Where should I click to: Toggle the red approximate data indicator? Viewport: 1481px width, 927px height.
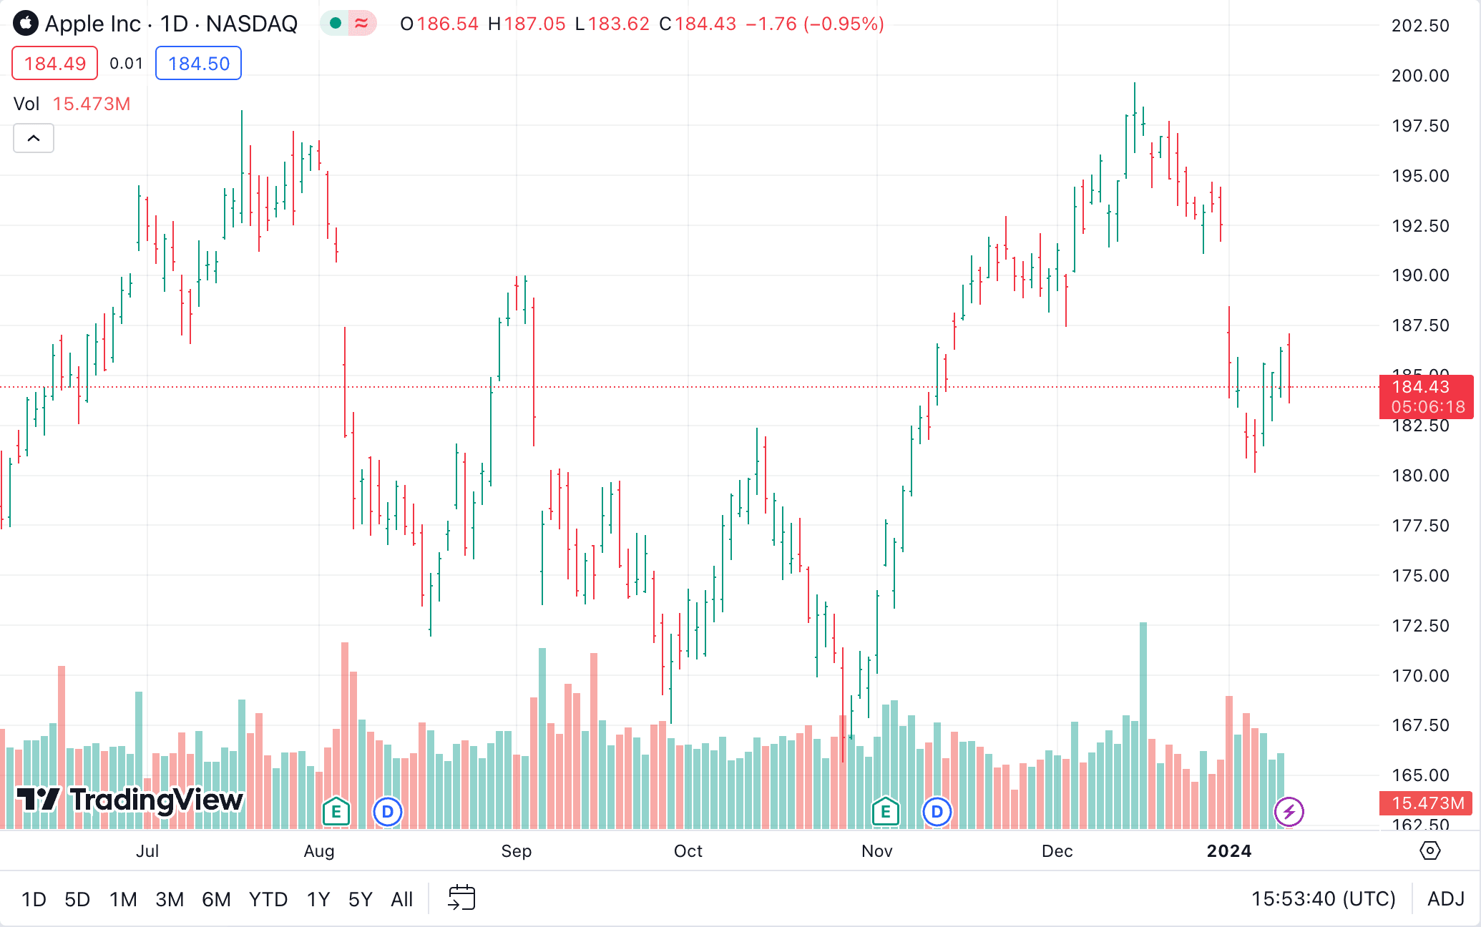(x=362, y=24)
